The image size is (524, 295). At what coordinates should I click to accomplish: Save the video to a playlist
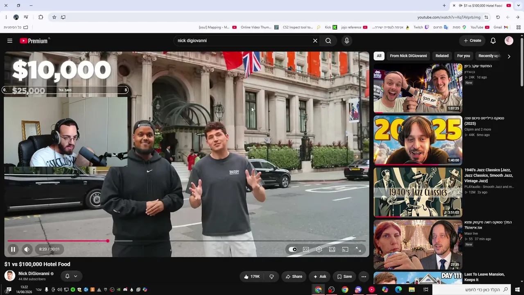coord(344,277)
